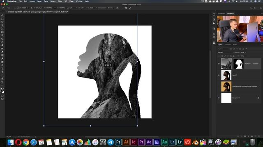Open the extra tools ellipsis in the toolbar
263x147 pixels.
2,85
